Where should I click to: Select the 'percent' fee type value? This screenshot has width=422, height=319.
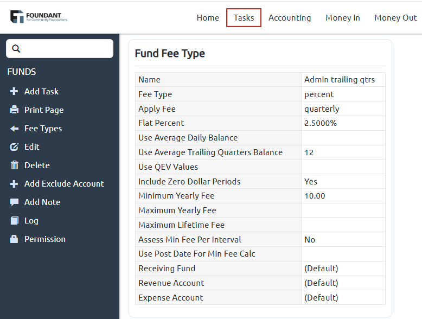coord(319,94)
